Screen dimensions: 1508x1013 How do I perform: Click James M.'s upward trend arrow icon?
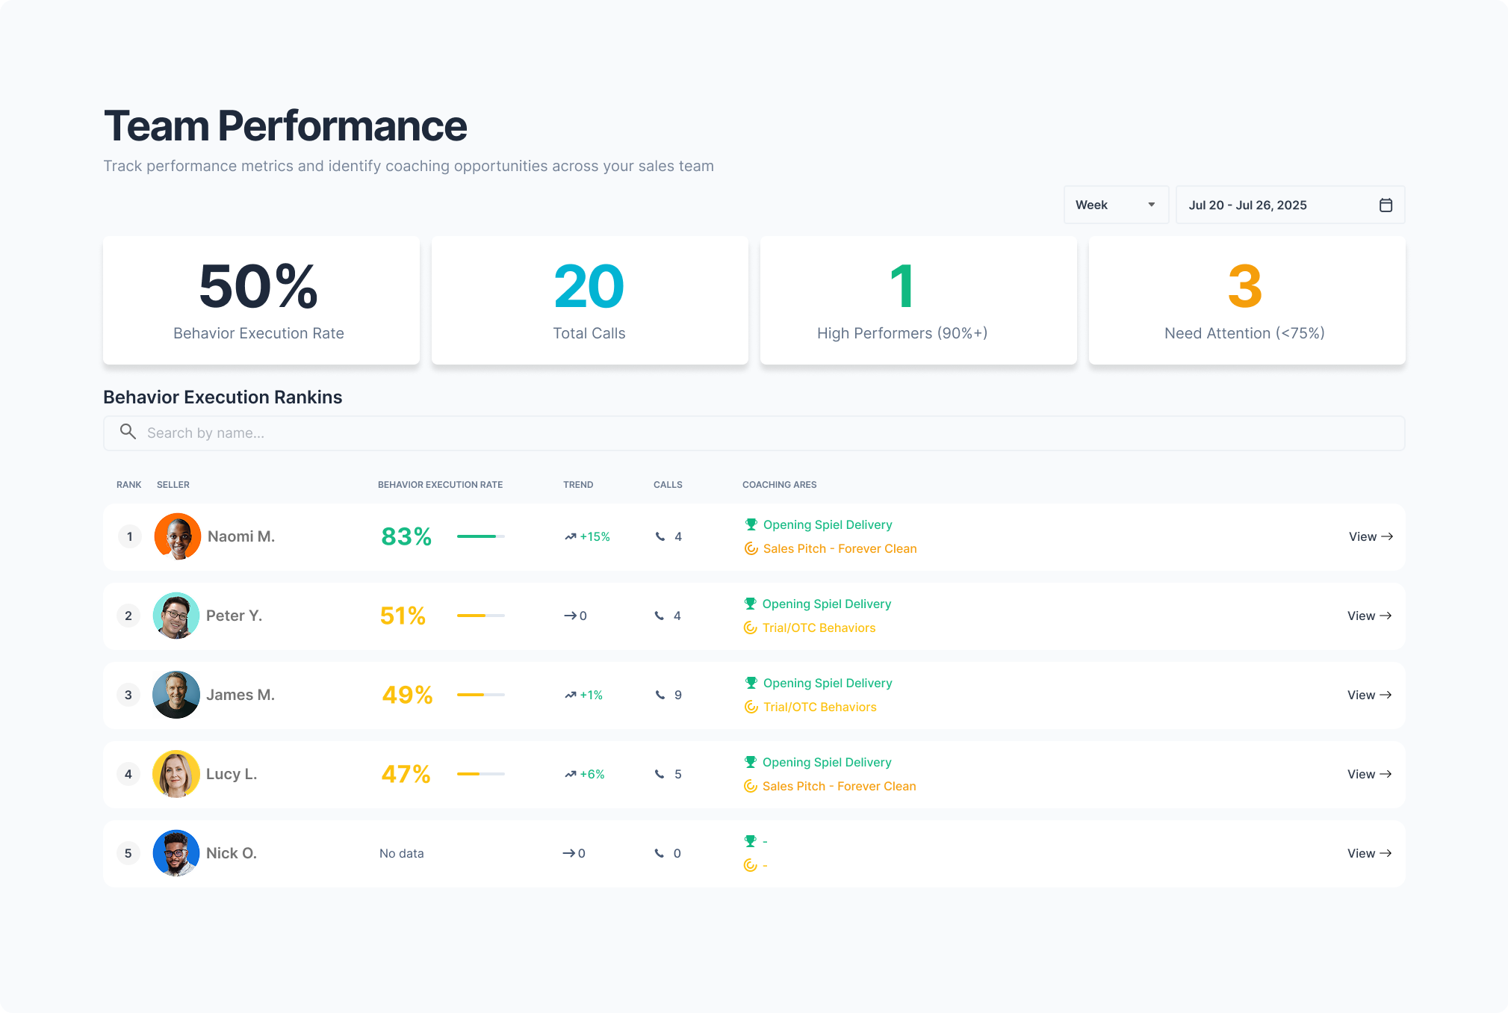571,695
